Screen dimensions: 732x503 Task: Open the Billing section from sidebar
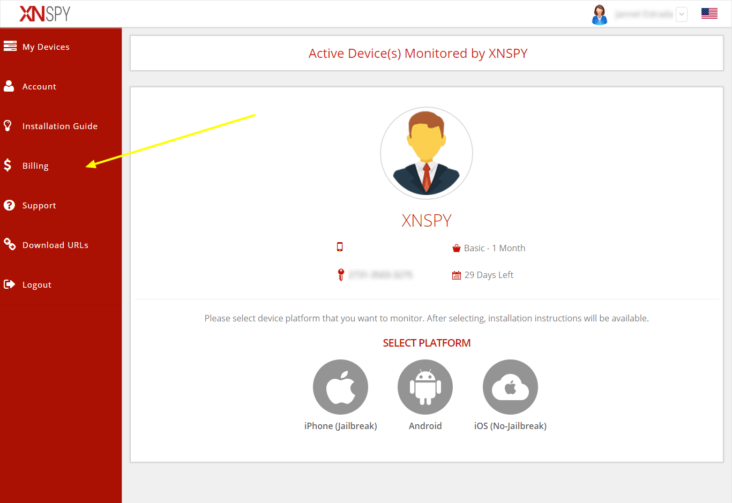tap(35, 166)
